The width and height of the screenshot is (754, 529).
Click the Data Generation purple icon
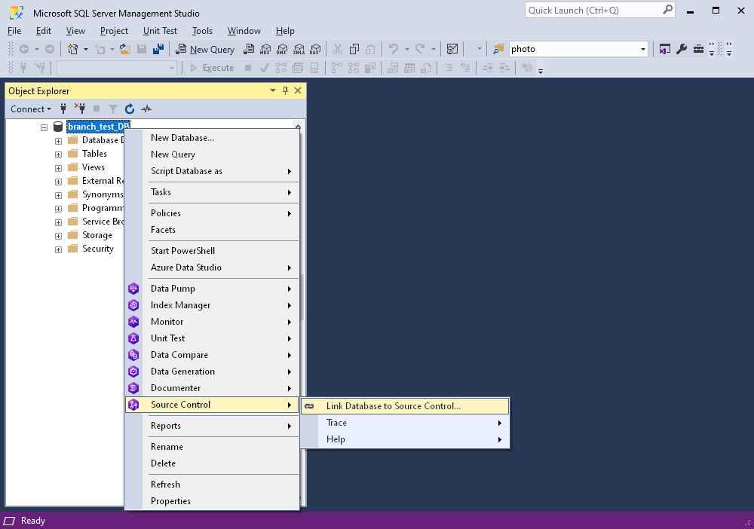133,372
